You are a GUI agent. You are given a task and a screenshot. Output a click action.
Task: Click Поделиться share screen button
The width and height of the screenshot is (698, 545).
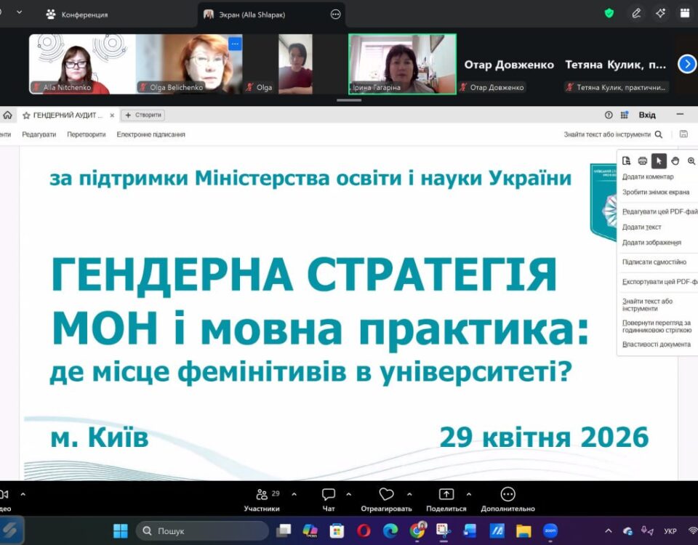[x=446, y=499]
